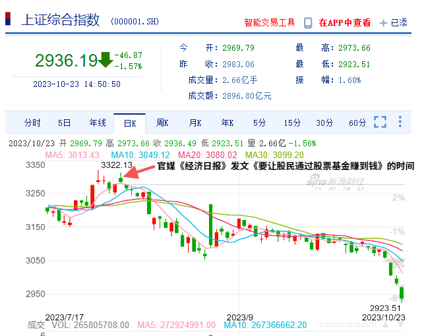Click the 成交额 value 2896.80亿元
The image size is (424, 336).
tap(247, 96)
